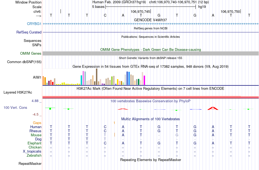Click OMIM Gene Phenotypes track title
The image size is (259, 170).
(x=150, y=50)
